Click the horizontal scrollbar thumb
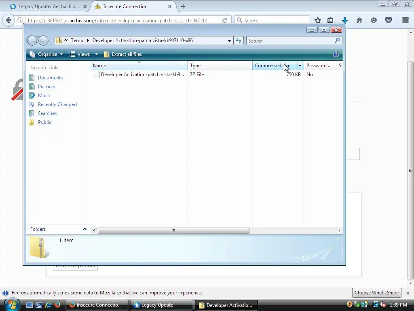 click(x=173, y=230)
